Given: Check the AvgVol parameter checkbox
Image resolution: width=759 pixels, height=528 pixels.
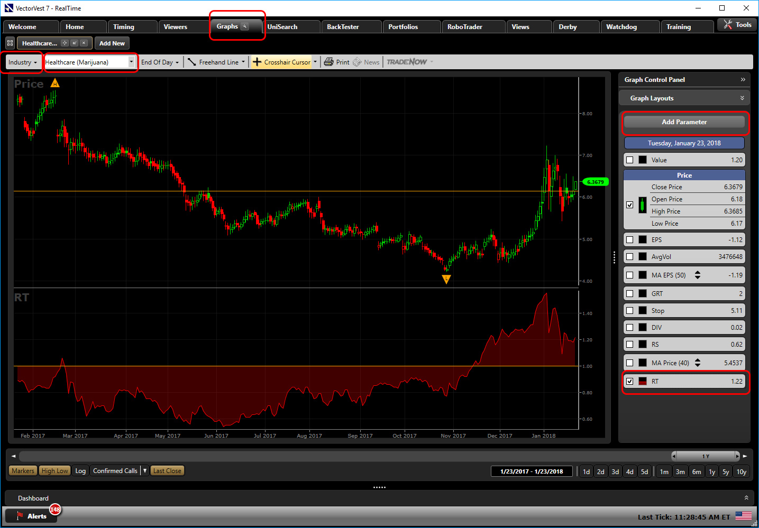Looking at the screenshot, I should click(x=629, y=257).
